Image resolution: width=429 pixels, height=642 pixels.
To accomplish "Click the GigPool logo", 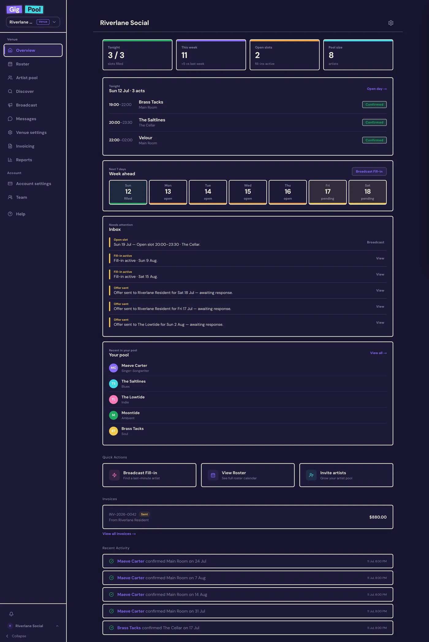I will click(x=25, y=9).
